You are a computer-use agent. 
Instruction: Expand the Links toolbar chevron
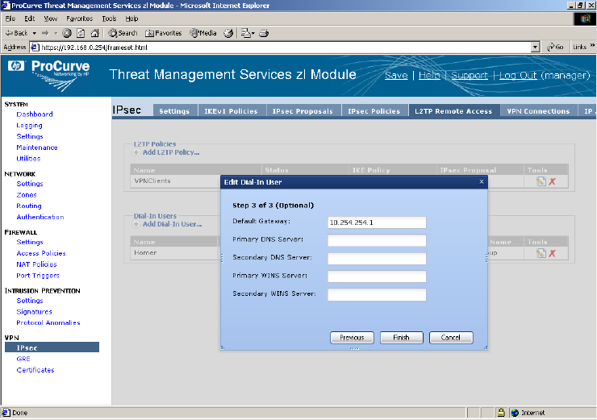click(x=592, y=45)
